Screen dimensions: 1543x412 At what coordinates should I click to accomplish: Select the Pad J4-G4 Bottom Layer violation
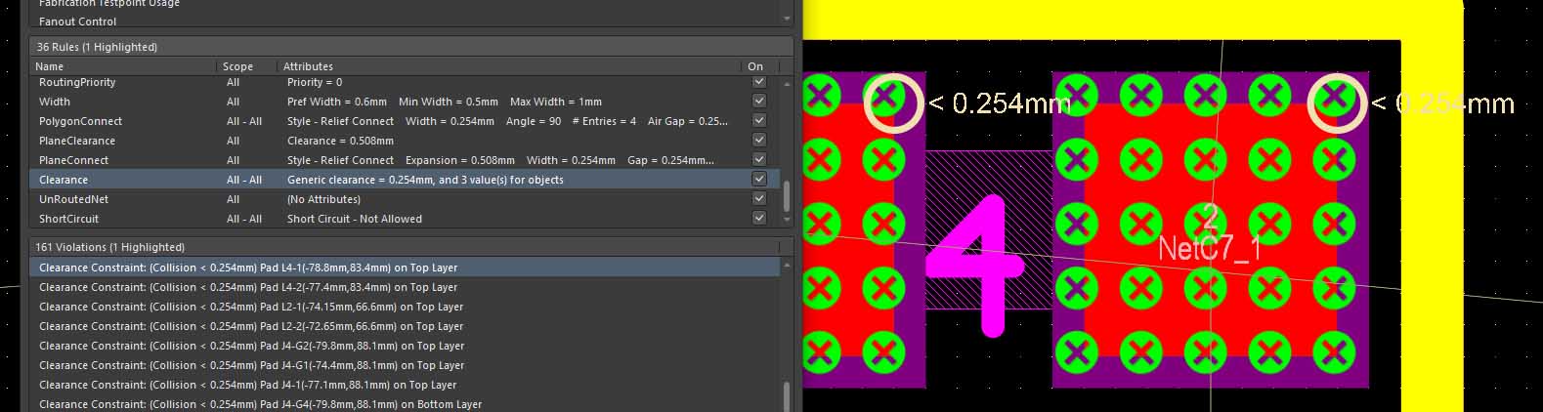260,404
